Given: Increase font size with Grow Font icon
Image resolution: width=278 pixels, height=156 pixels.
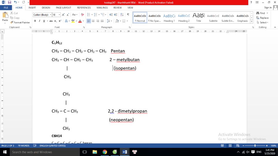Looking at the screenshot, I should (64, 15).
